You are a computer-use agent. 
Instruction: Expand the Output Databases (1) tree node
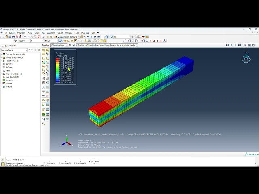[x=2, y=54]
